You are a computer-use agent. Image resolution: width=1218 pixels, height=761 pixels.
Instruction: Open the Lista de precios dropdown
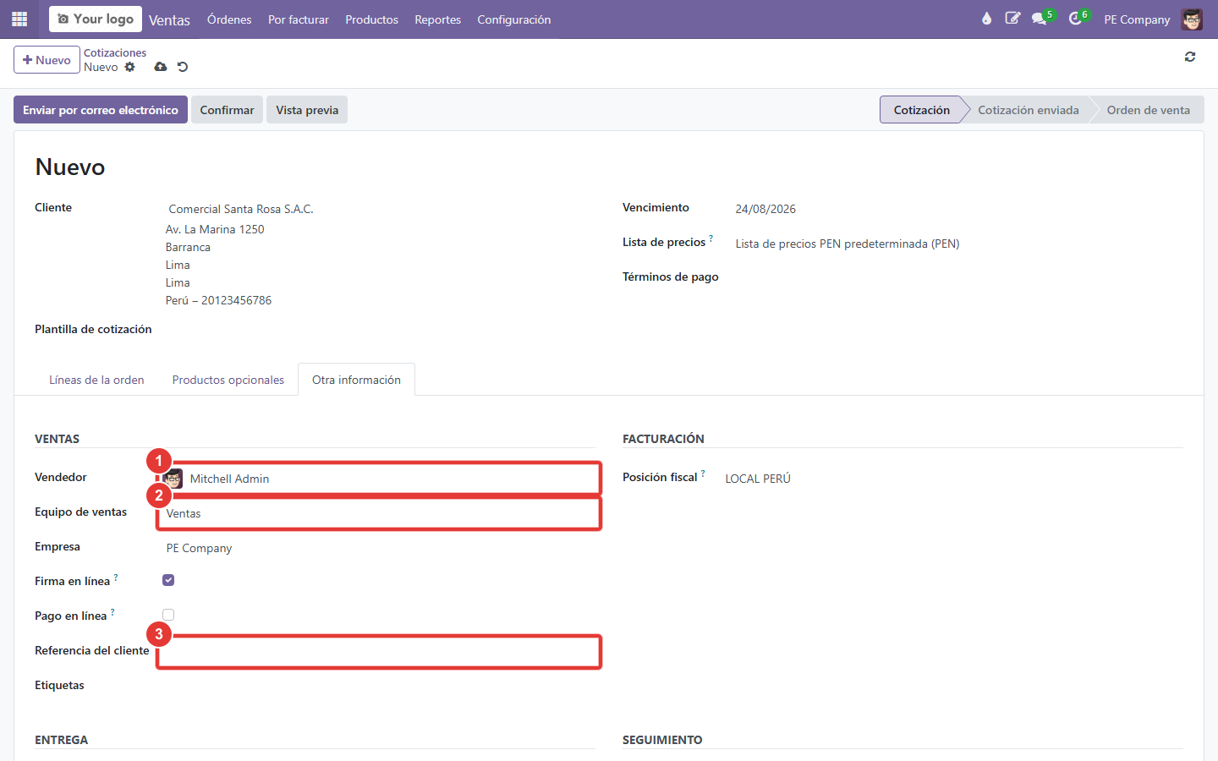tap(957, 244)
